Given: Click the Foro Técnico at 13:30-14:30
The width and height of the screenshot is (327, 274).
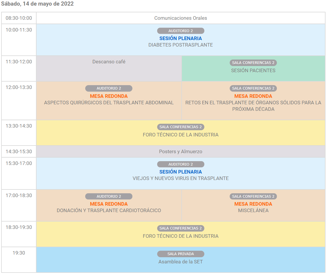Looking at the screenshot, I should (180, 135).
